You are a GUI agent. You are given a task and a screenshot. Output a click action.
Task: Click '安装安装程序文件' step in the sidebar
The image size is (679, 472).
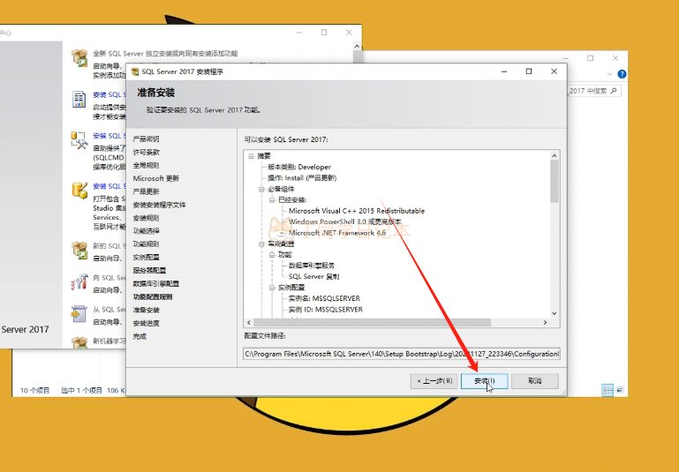[159, 205]
